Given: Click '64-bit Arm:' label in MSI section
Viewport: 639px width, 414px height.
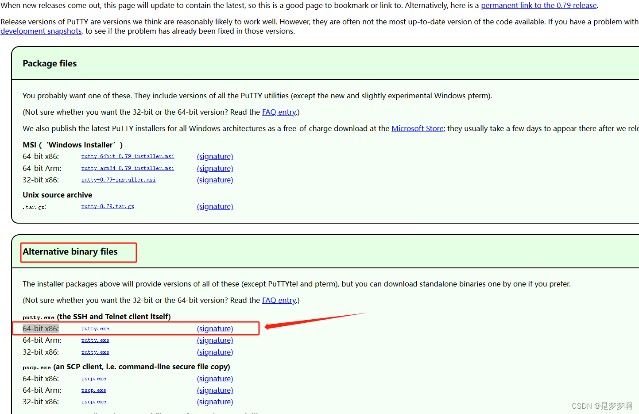Looking at the screenshot, I should pyautogui.click(x=42, y=168).
